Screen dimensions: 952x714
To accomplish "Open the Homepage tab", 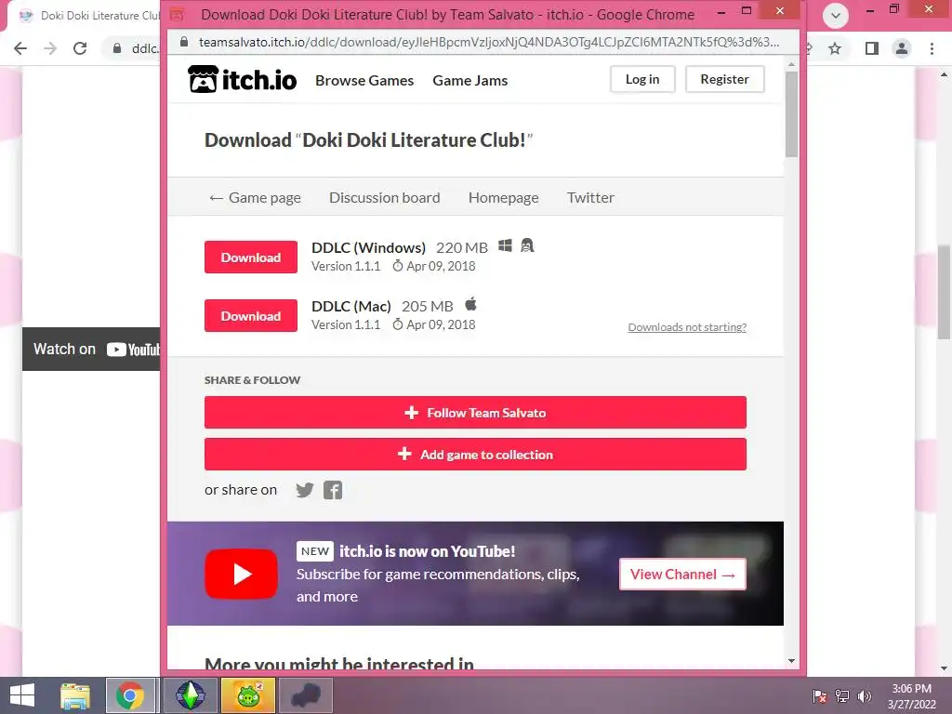I will 503,197.
